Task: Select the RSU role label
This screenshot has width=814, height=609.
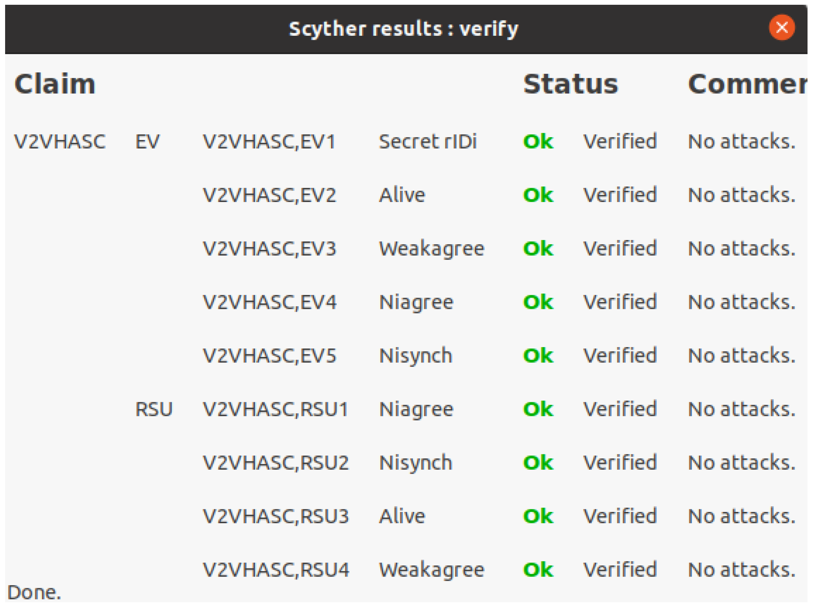Action: click(x=154, y=409)
